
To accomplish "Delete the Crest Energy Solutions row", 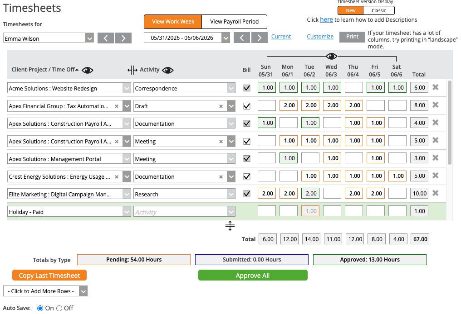I will click(x=436, y=176).
